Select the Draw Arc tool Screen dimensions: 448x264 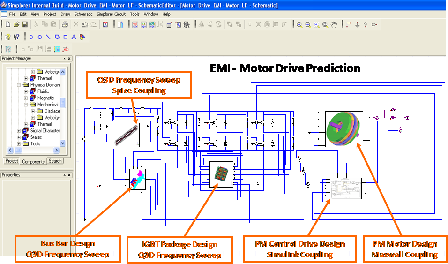(31, 37)
